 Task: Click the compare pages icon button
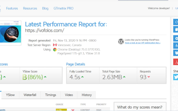[176, 29]
